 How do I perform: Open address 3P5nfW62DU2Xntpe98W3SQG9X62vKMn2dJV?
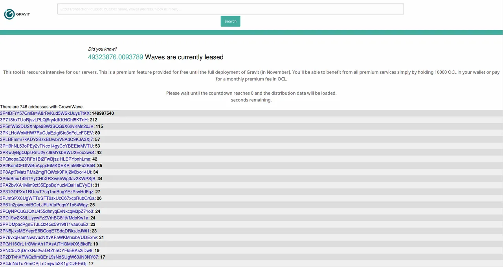click(47, 126)
